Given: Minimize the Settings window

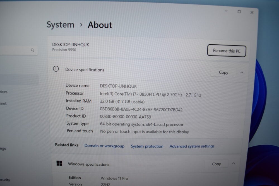Looking at the screenshot, I should [x=226, y=11].
